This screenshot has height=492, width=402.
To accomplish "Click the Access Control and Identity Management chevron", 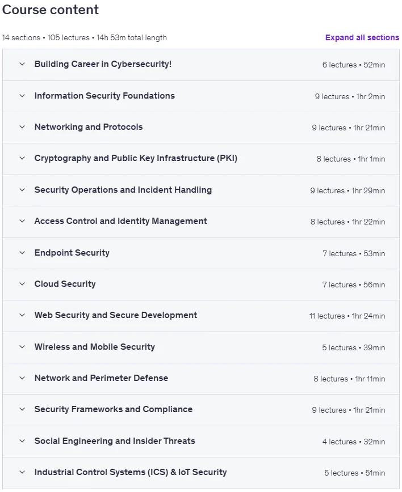I will 22,221.
